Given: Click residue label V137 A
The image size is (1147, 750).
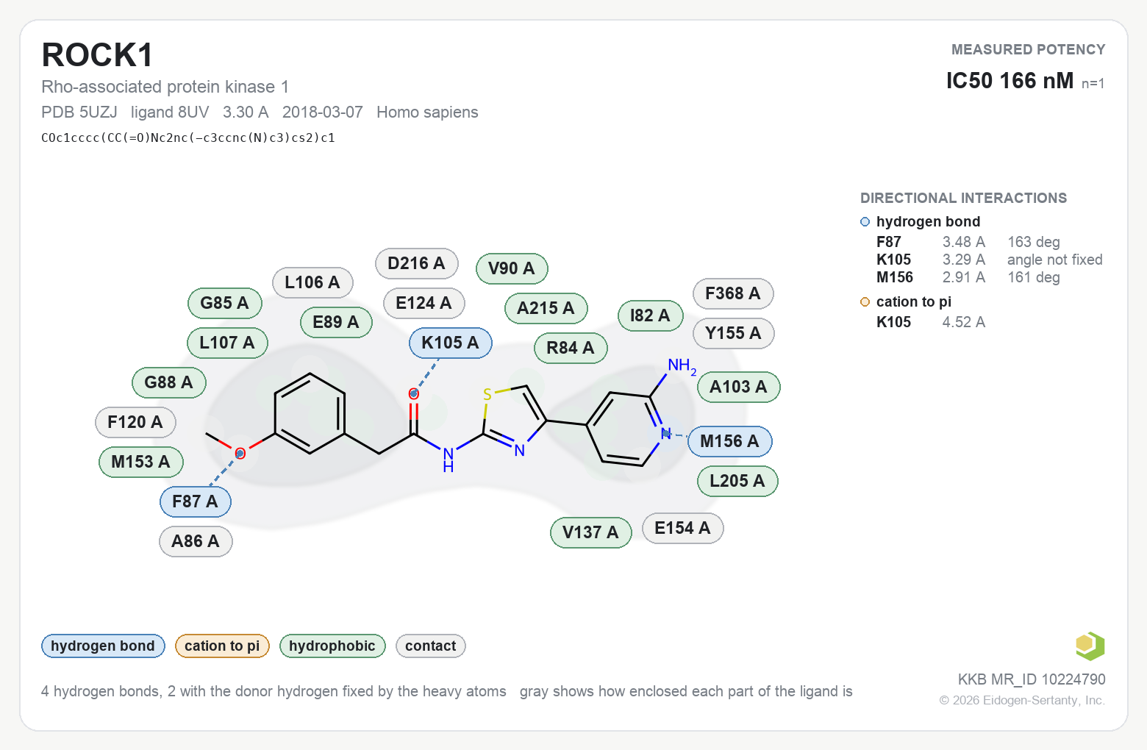Looking at the screenshot, I should coord(590,532).
